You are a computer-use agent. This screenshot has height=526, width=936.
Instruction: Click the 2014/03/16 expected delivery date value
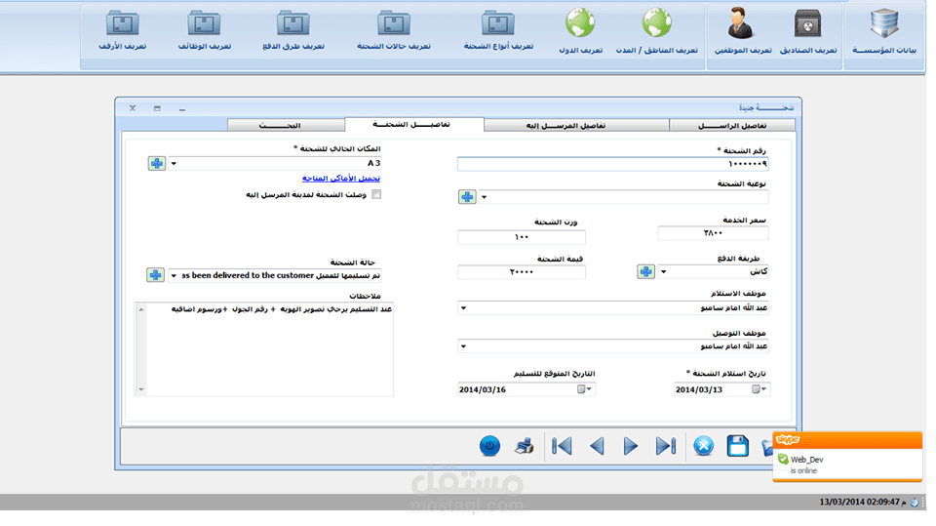point(483,389)
